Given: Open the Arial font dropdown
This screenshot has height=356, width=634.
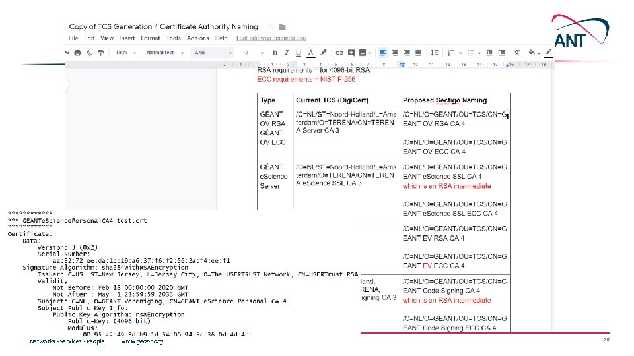Looking at the screenshot, I should (x=213, y=53).
